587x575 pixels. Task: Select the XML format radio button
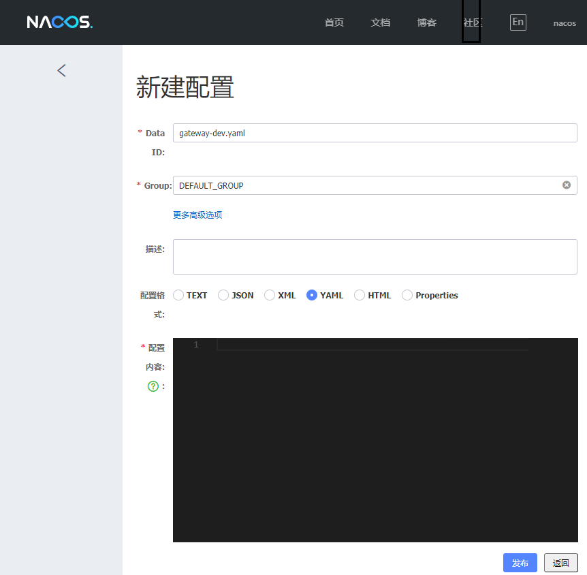[270, 295]
